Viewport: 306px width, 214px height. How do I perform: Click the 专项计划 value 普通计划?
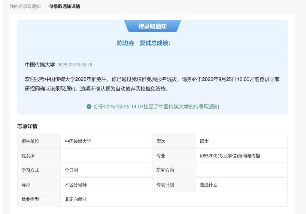[x=209, y=185]
